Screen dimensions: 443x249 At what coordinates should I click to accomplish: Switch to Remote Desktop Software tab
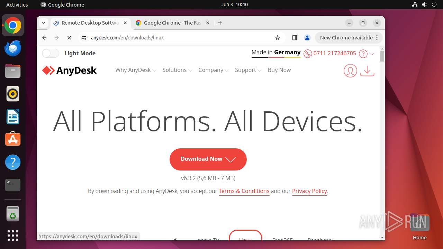click(x=90, y=23)
